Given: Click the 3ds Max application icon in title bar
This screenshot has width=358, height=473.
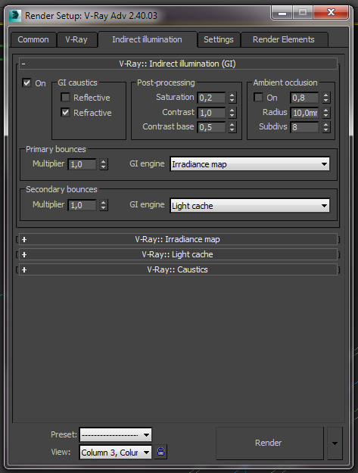Looking at the screenshot, I should [15, 16].
